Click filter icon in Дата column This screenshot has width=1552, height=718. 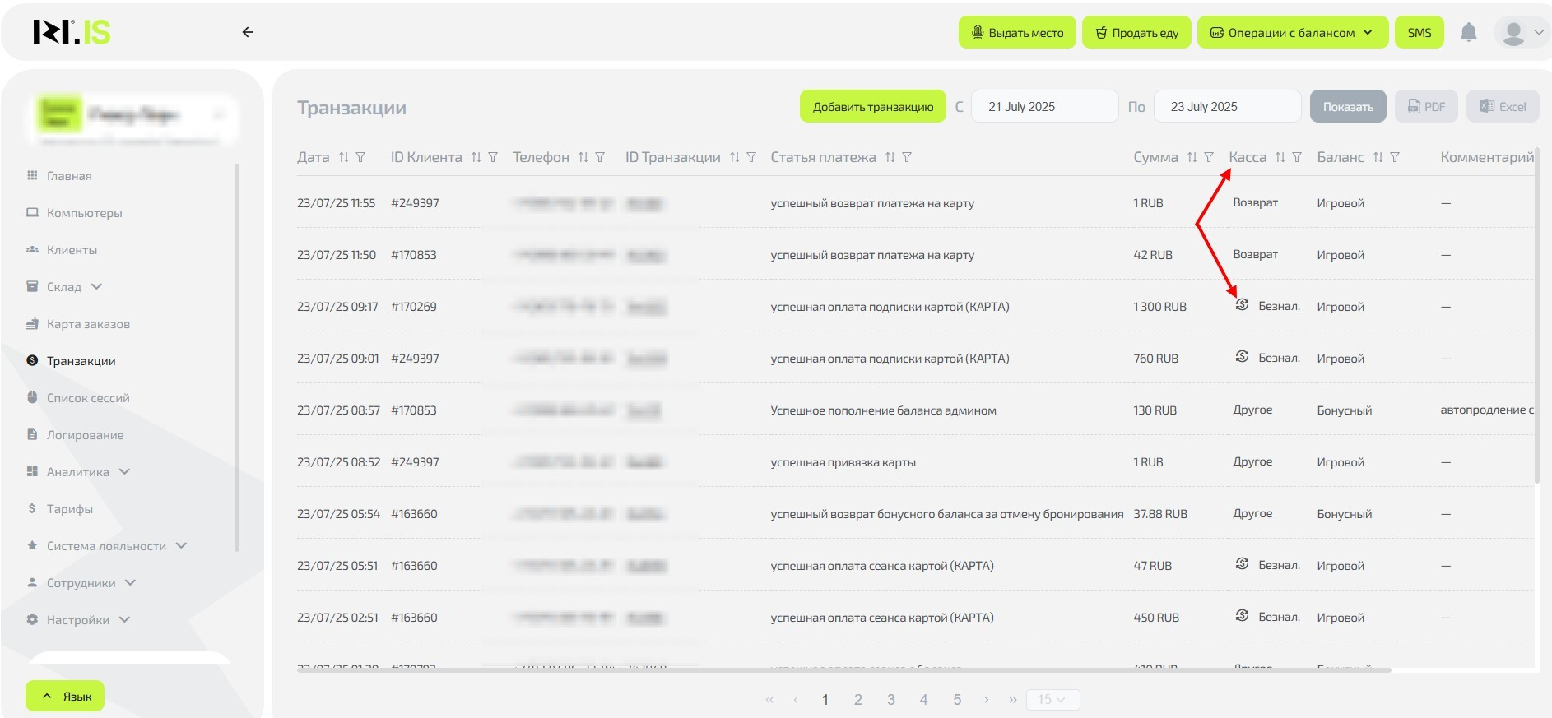(x=360, y=157)
